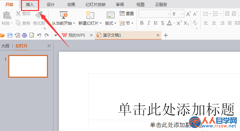Increase font size with A+ icon
This screenshot has height=131, width=240.
(x=188, y=14)
